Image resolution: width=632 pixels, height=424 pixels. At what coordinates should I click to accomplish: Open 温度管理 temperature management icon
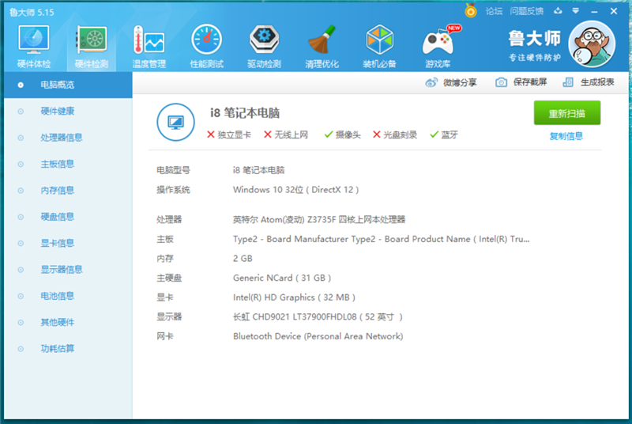[x=149, y=47]
